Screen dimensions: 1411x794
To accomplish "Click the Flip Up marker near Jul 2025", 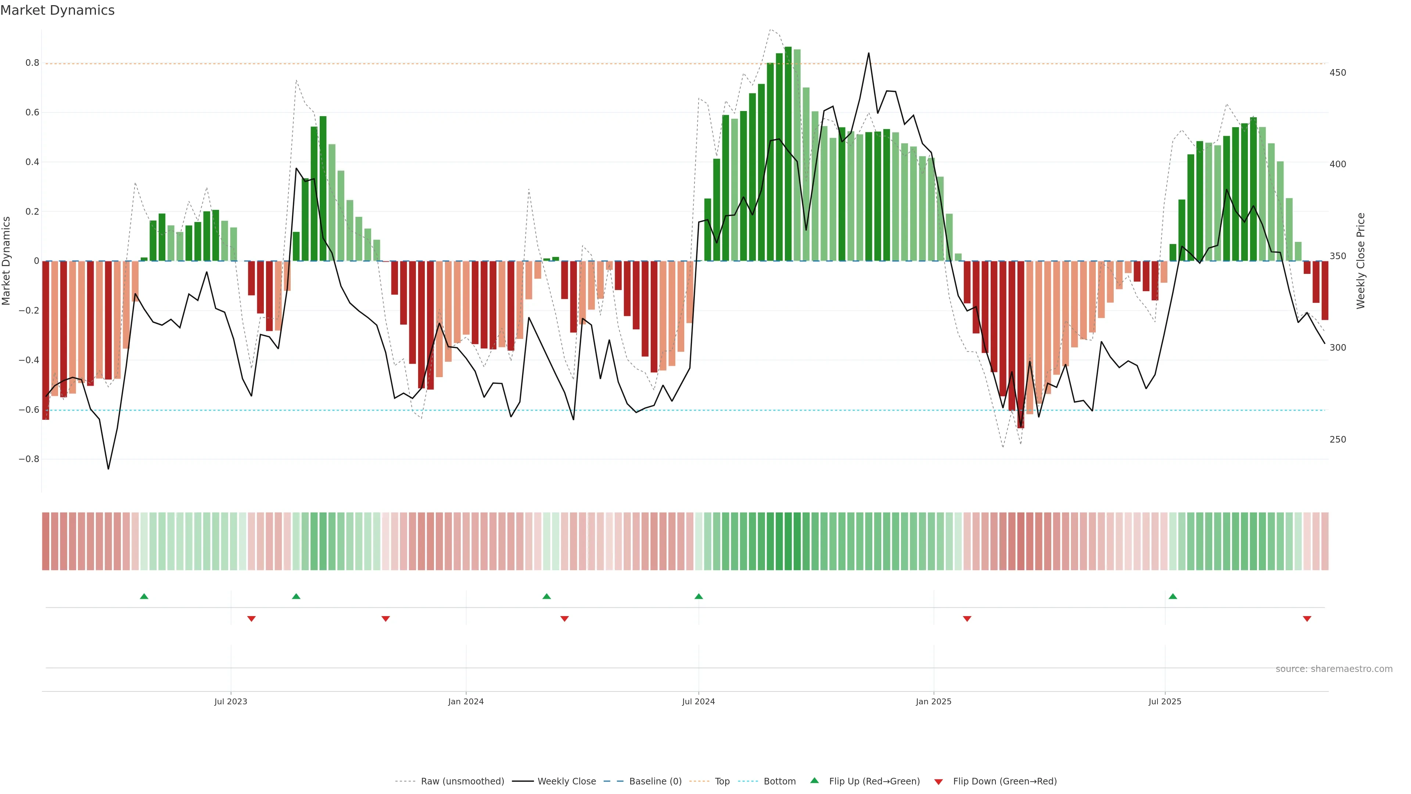I will pos(1173,596).
